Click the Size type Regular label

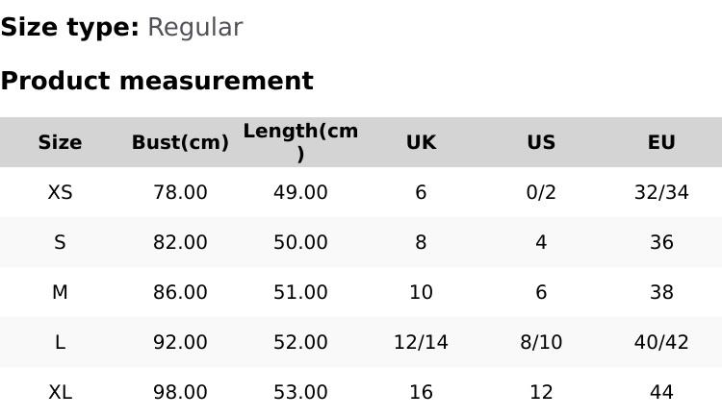[x=121, y=27]
